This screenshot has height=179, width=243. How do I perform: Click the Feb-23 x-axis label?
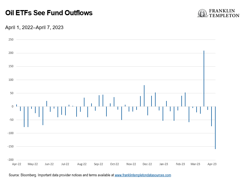point(180,164)
